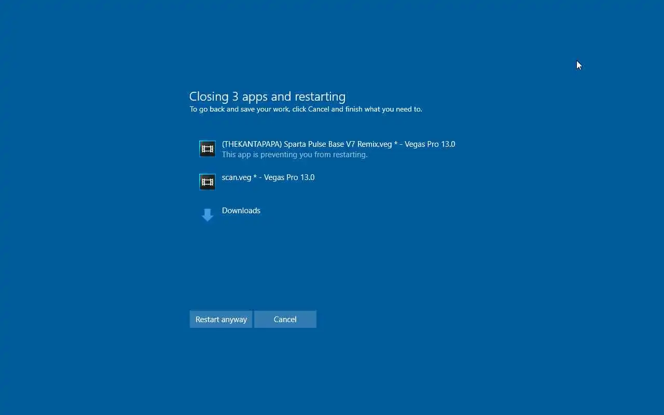Image resolution: width=664 pixels, height=415 pixels.
Task: Click the 'To go back and save your work' text
Action: 306,109
